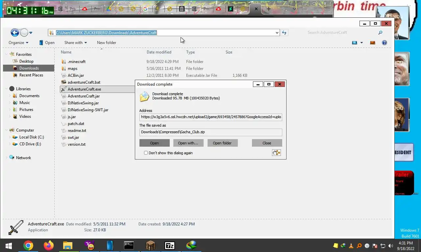The height and width of the screenshot is (252, 421).
Task: Select the DJNativeSwing-SWT.jar file
Action: click(88, 110)
